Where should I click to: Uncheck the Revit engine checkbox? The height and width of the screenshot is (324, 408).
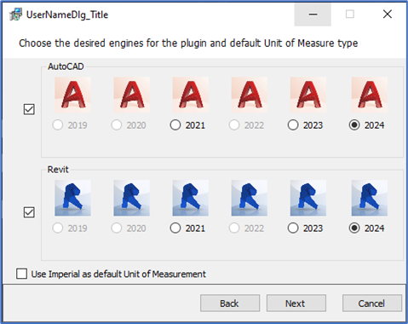[29, 212]
